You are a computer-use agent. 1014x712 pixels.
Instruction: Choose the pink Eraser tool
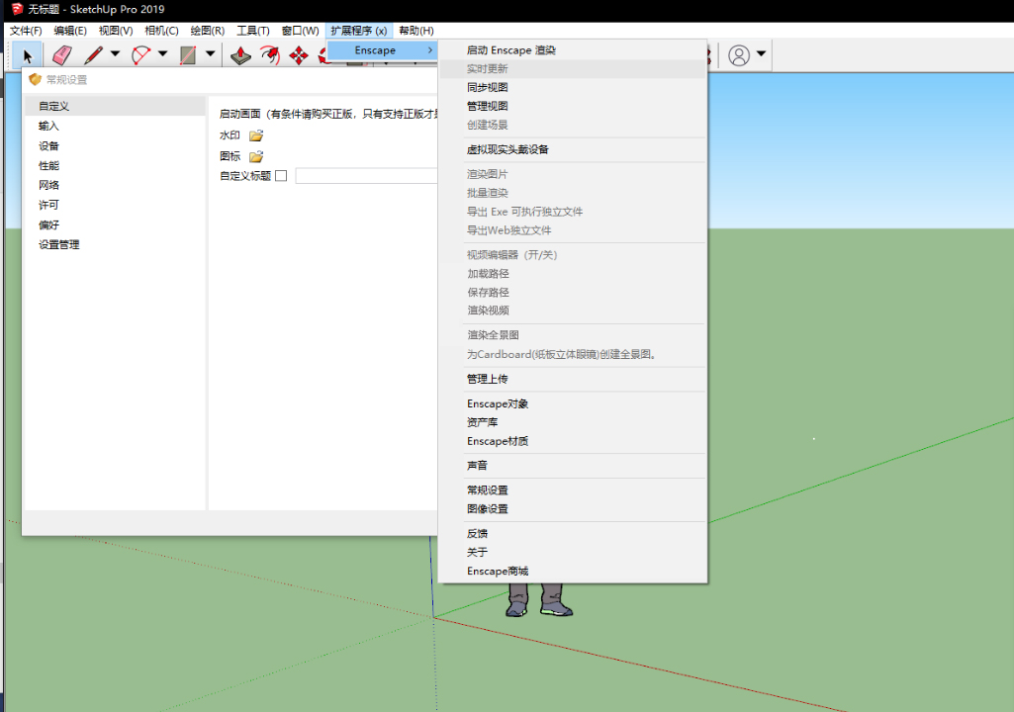pyautogui.click(x=62, y=55)
